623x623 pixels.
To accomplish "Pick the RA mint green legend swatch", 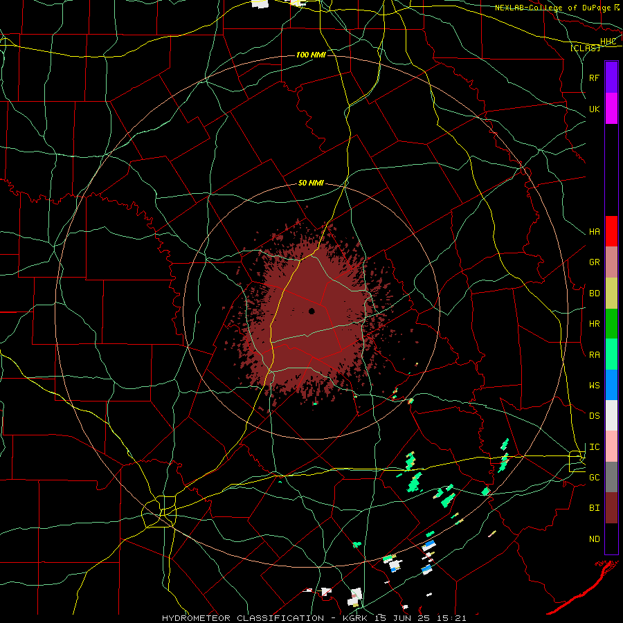I will 611,354.
